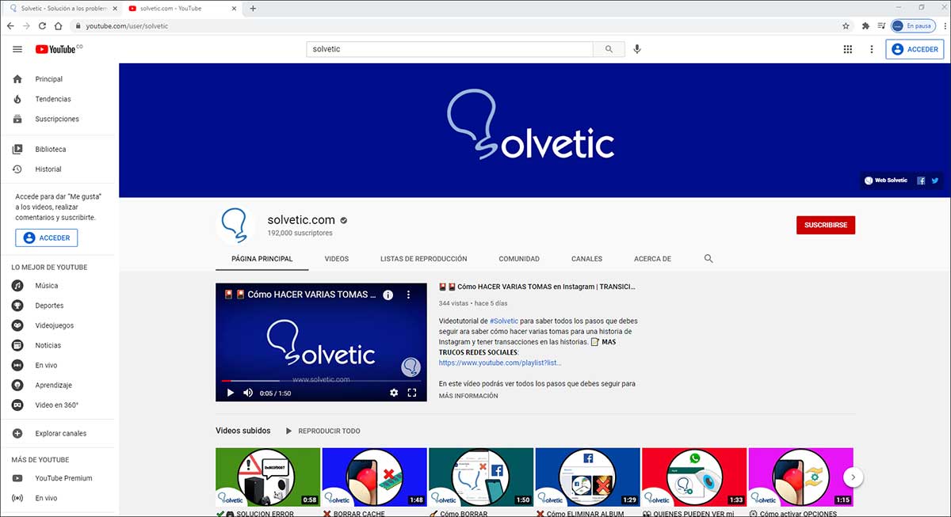This screenshot has width=951, height=517.
Task: Open the settings three-dot menu in header
Action: pos(872,49)
